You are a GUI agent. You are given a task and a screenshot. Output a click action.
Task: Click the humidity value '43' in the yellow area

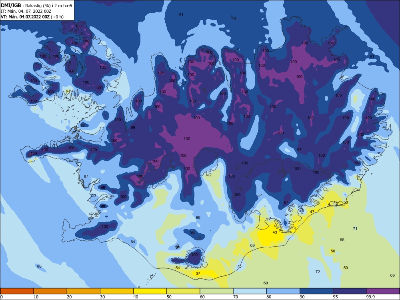coord(275,232)
